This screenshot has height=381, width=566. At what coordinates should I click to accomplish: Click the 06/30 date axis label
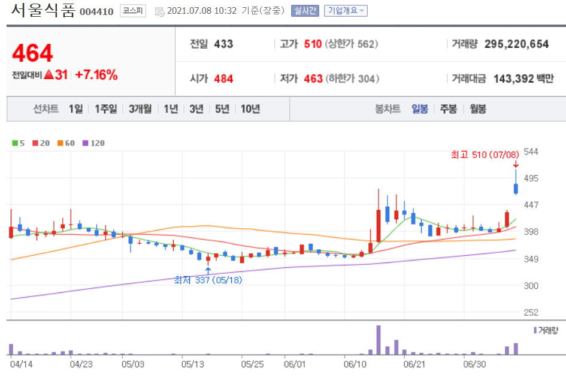coord(475,364)
